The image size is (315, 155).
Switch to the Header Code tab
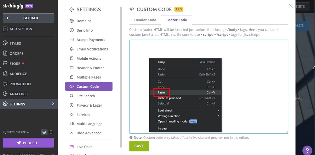coord(145,20)
